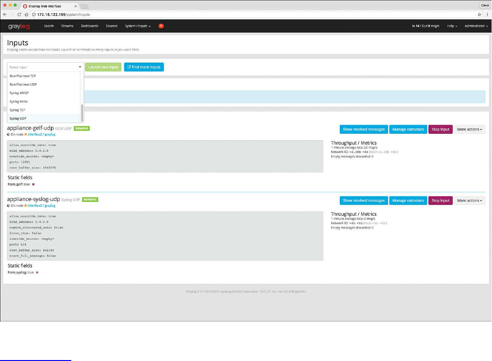Open the red notification badge

(x=161, y=26)
